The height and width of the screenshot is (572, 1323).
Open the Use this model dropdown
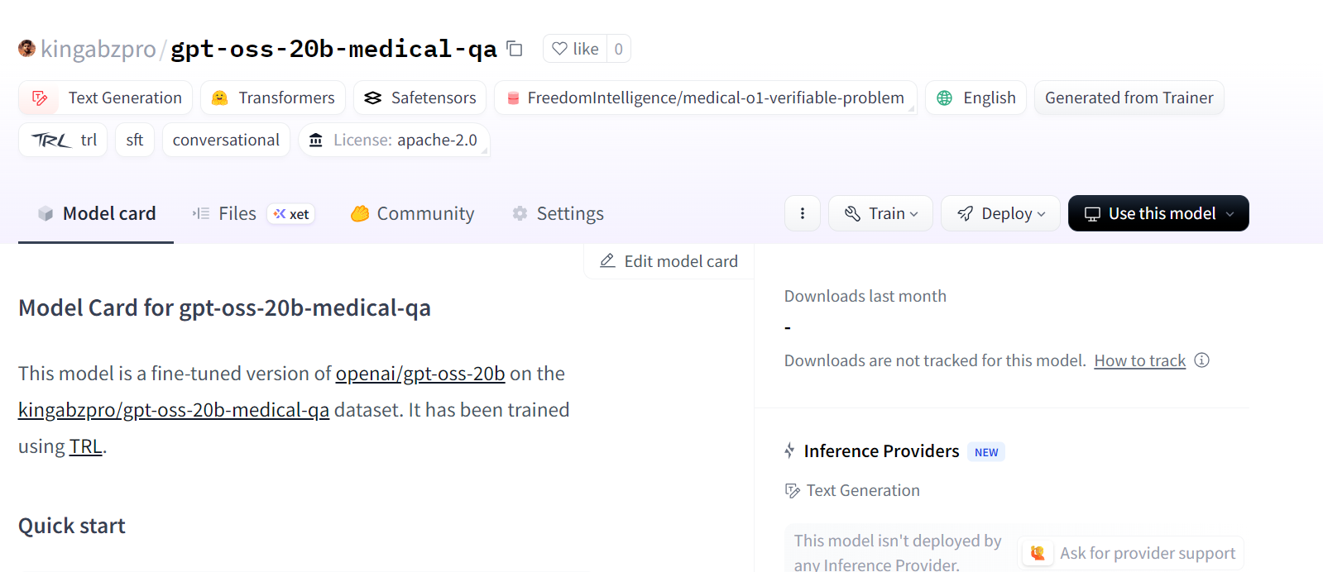(x=1158, y=214)
